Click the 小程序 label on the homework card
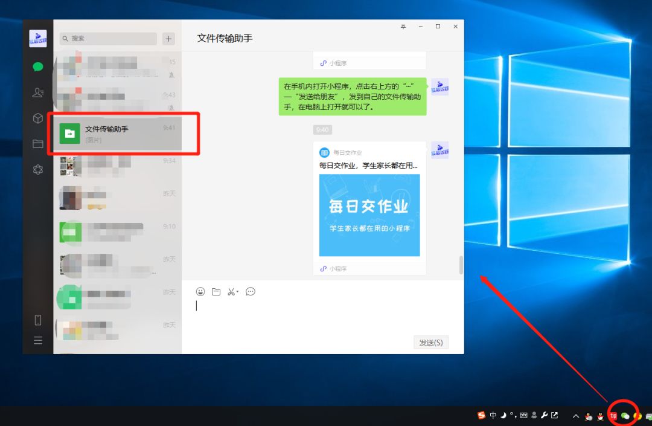This screenshot has height=426, width=652. click(337, 268)
